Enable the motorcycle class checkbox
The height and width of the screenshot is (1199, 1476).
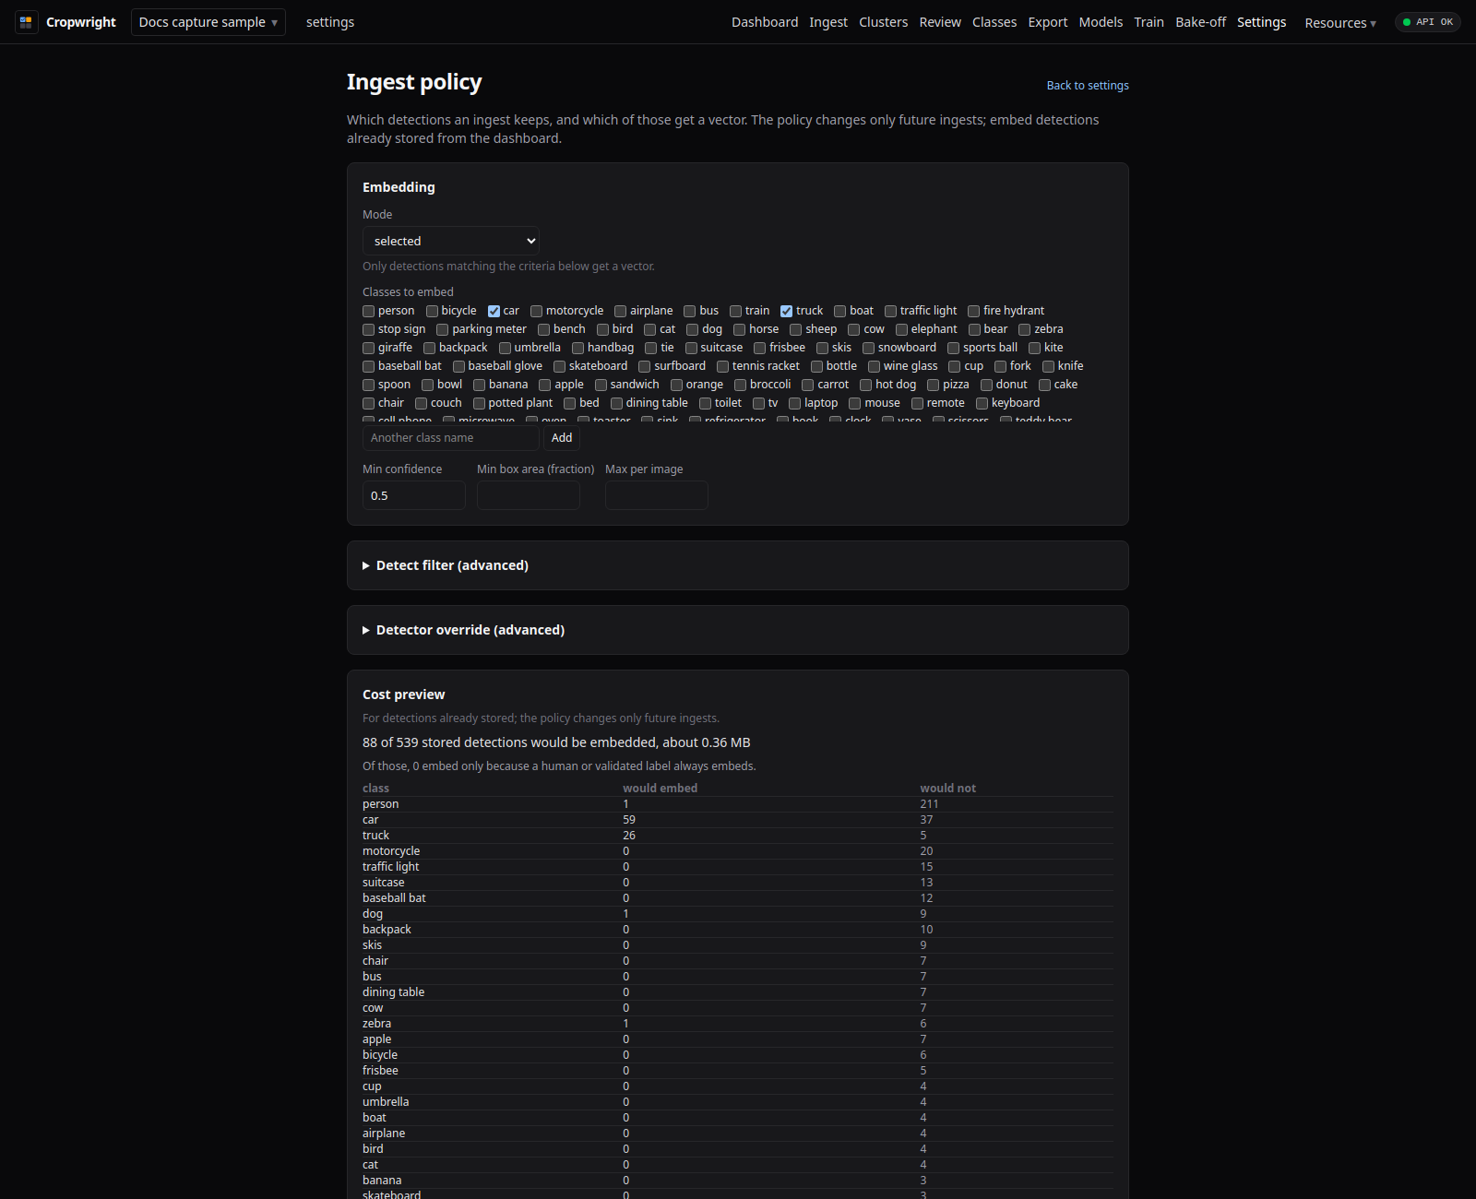click(537, 311)
